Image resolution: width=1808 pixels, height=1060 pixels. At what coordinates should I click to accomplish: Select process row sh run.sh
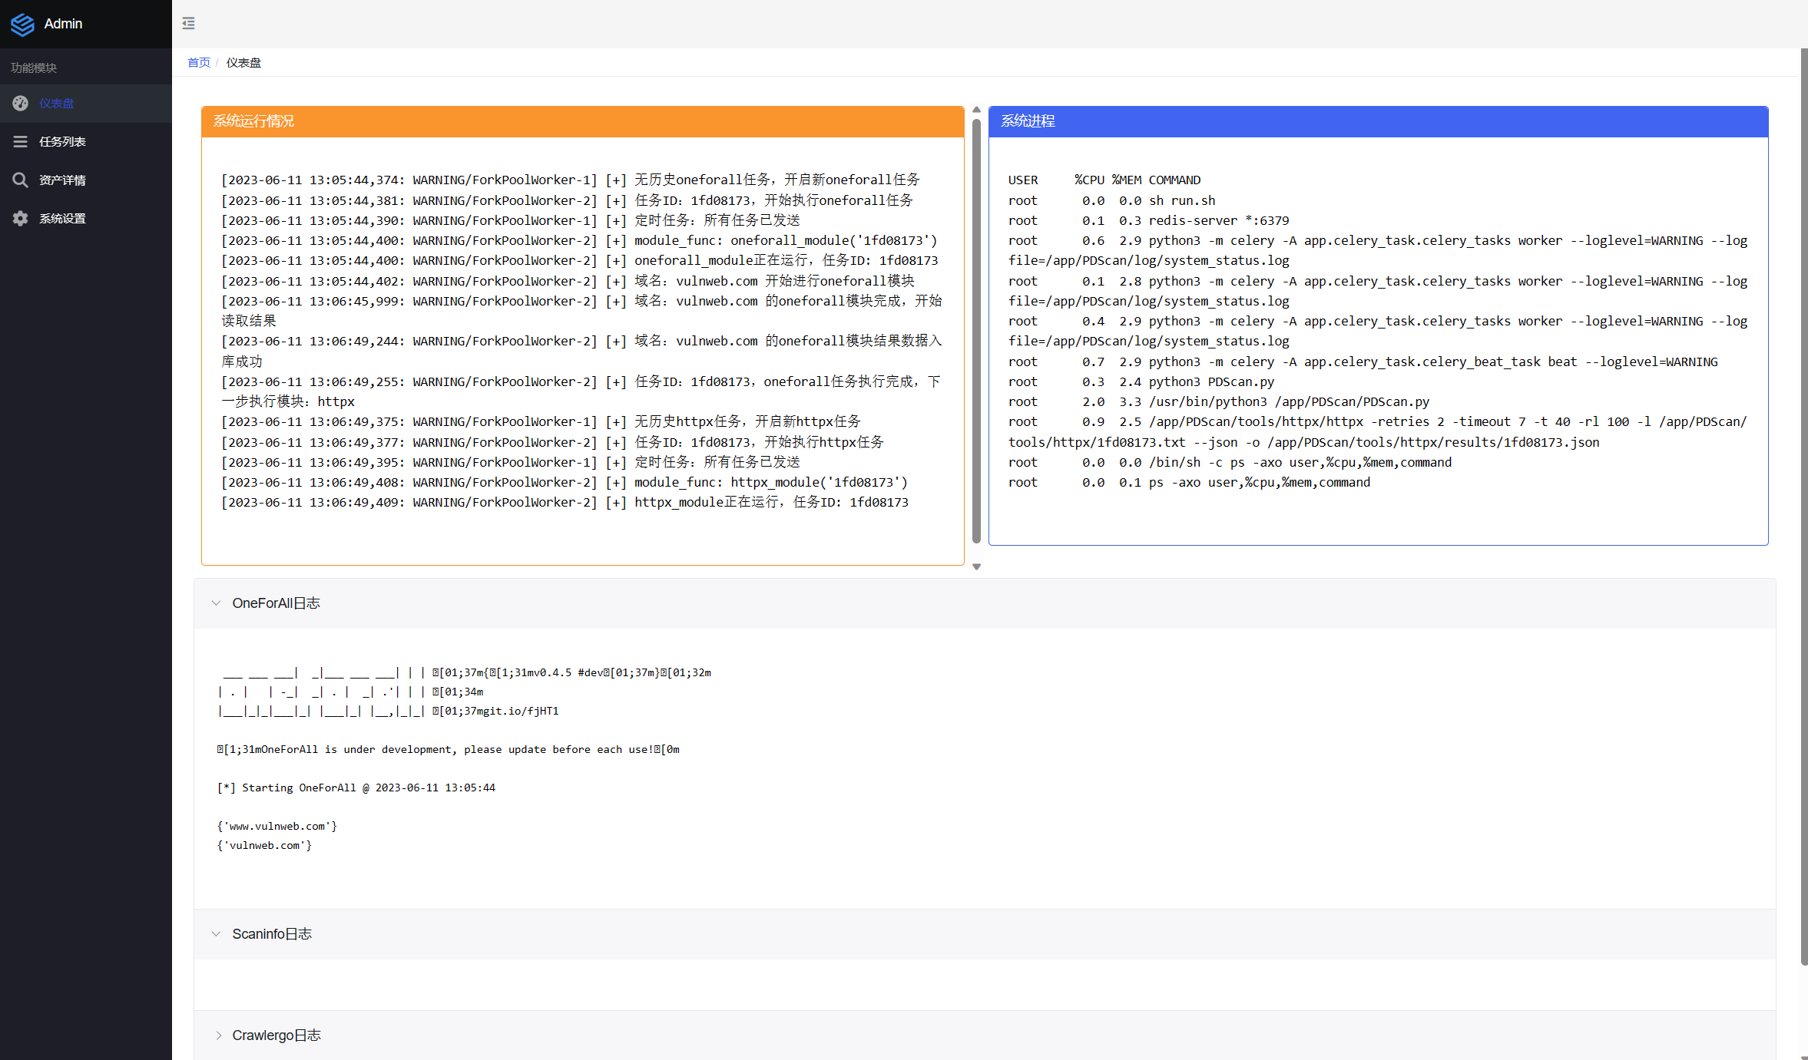click(1112, 200)
